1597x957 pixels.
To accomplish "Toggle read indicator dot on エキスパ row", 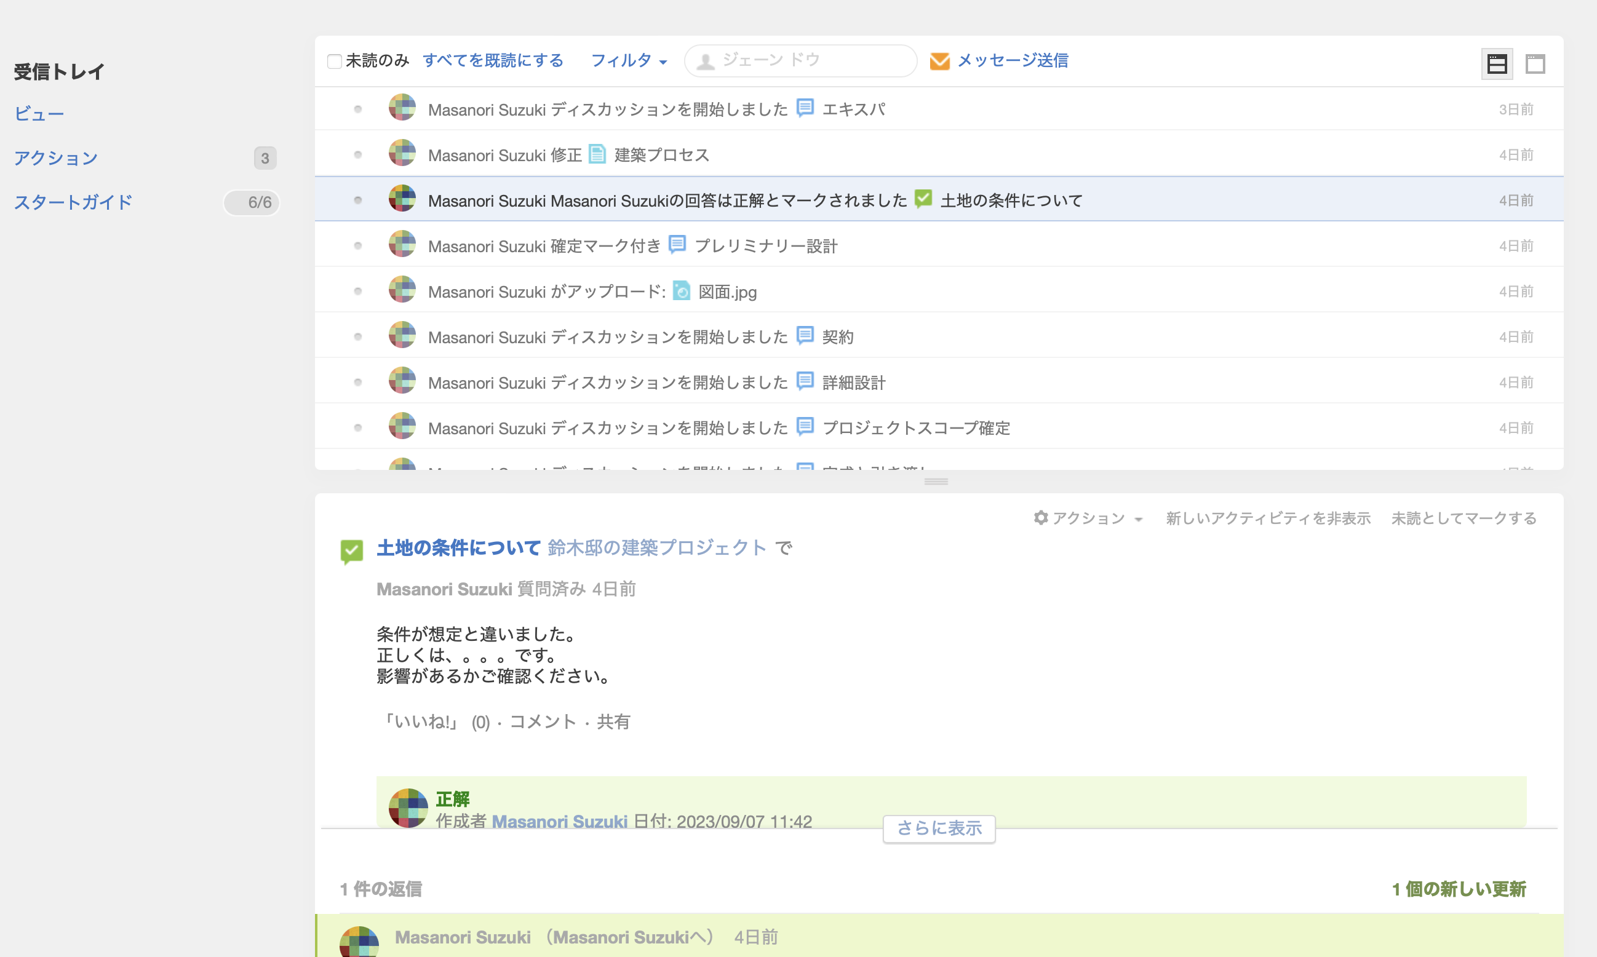I will point(358,109).
